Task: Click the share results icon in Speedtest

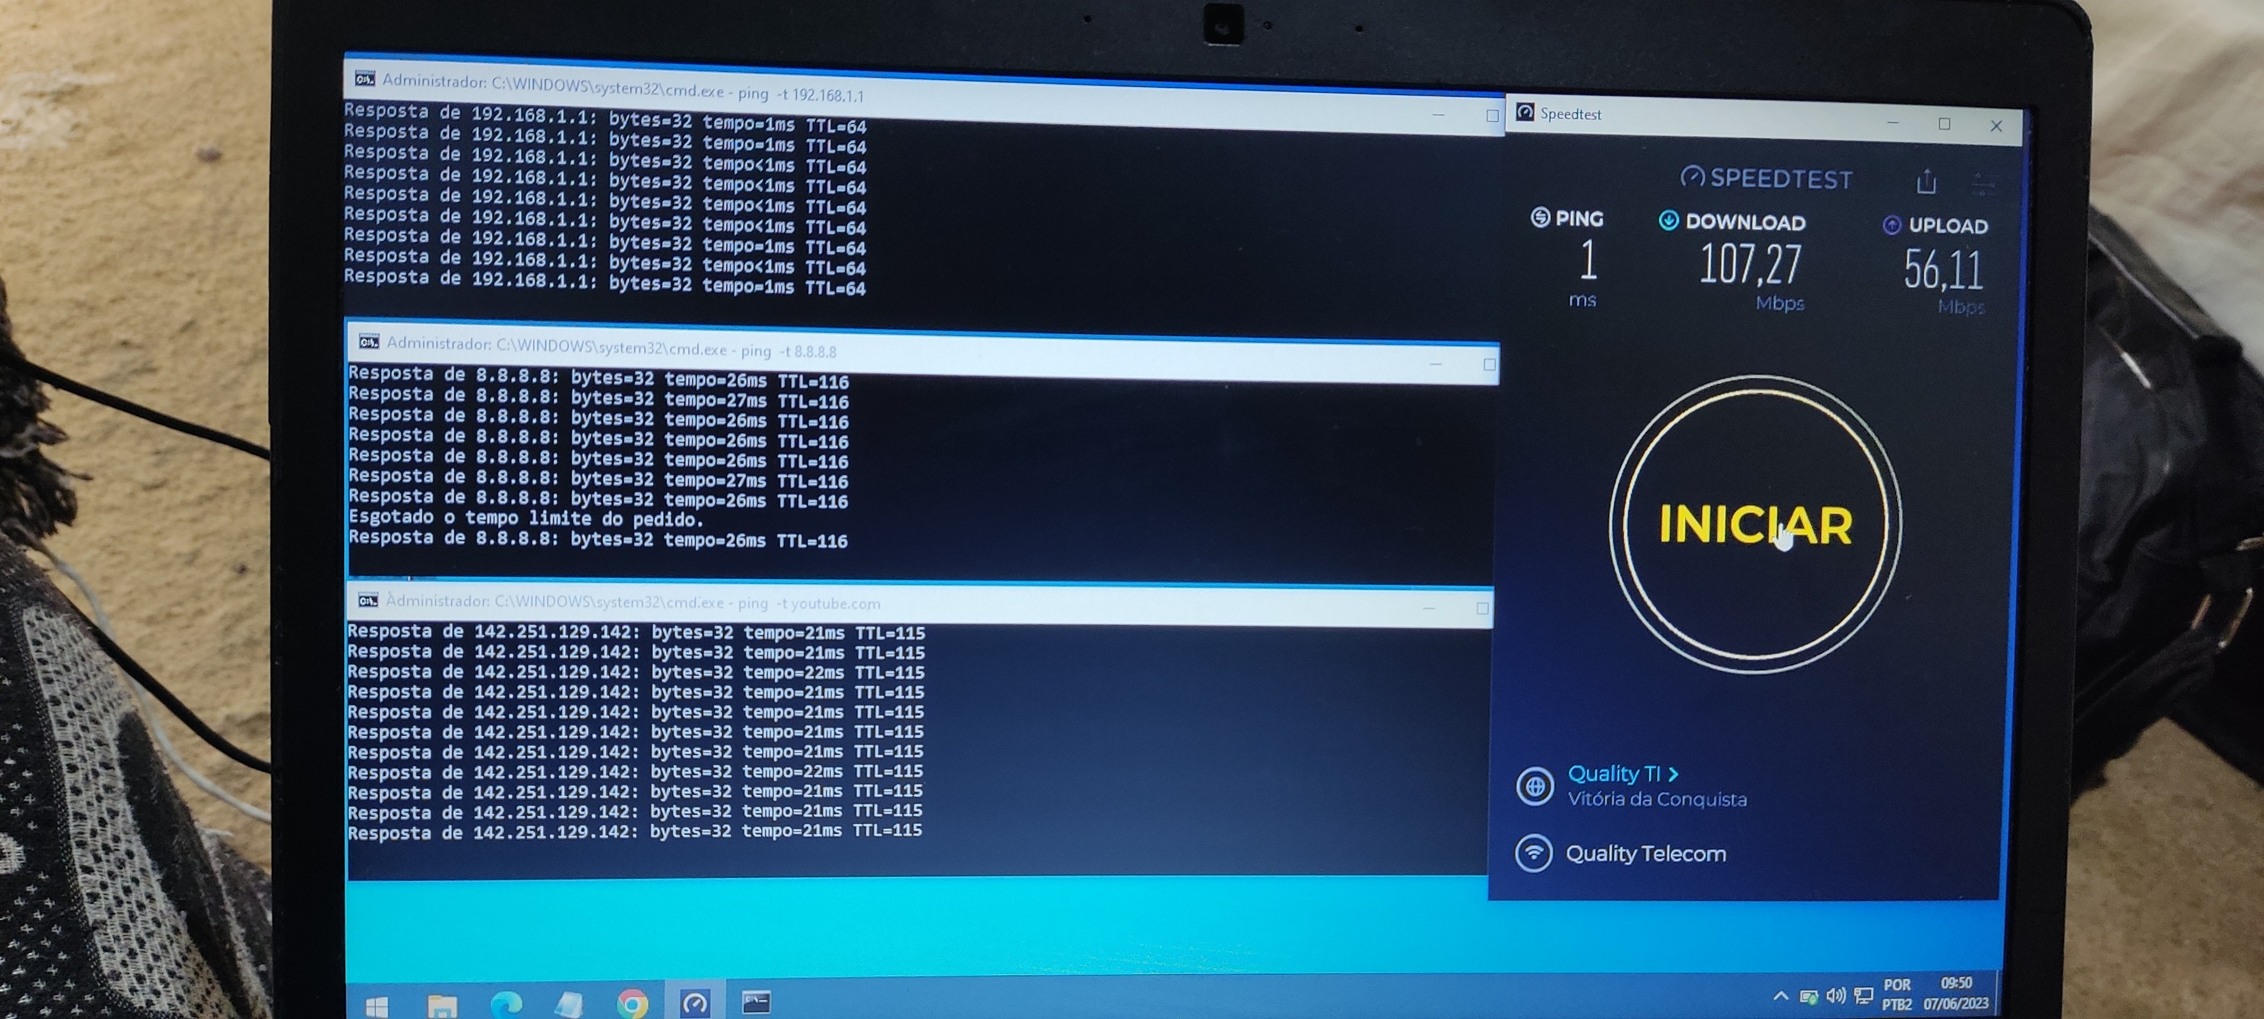Action: [x=1926, y=182]
